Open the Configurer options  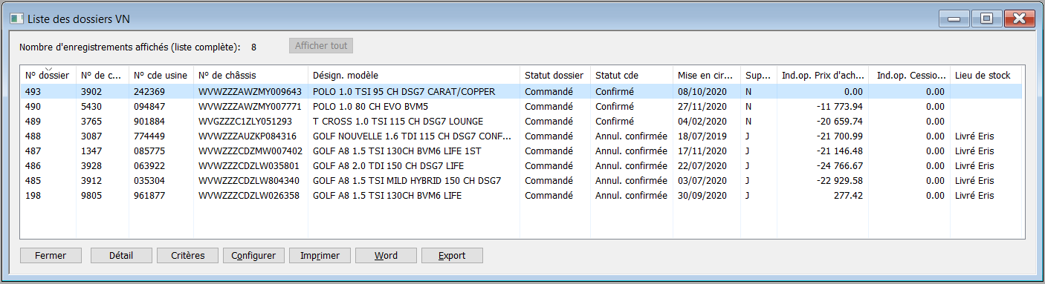click(253, 255)
